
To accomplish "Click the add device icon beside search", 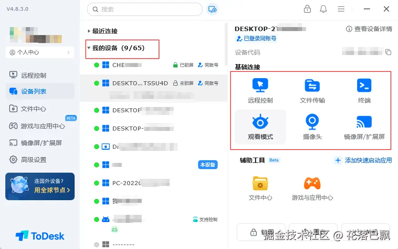I will [212, 9].
